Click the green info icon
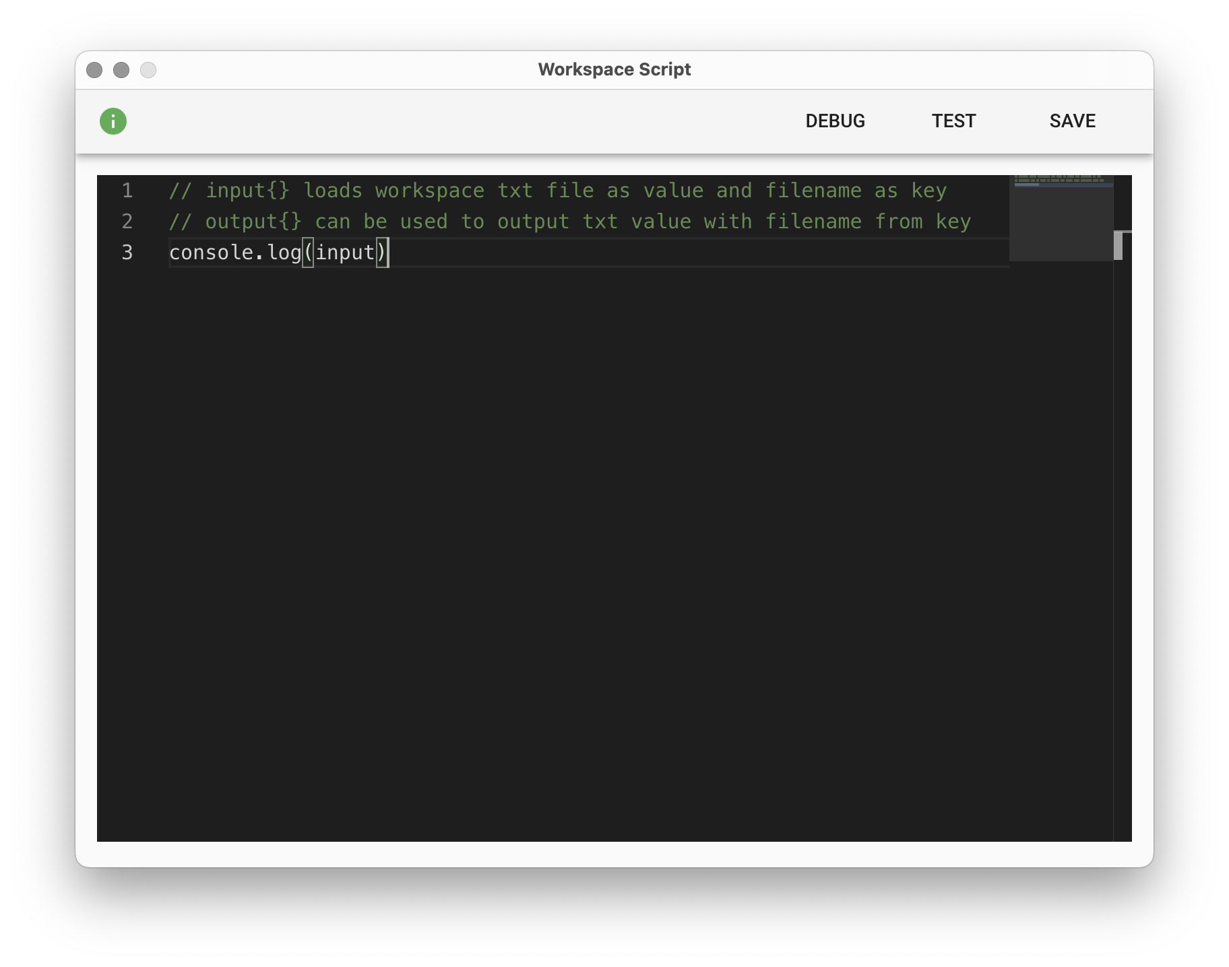Image resolution: width=1229 pixels, height=967 pixels. [x=113, y=121]
